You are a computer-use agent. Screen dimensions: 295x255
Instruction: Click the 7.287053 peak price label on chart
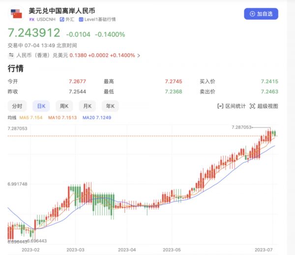coord(241,127)
